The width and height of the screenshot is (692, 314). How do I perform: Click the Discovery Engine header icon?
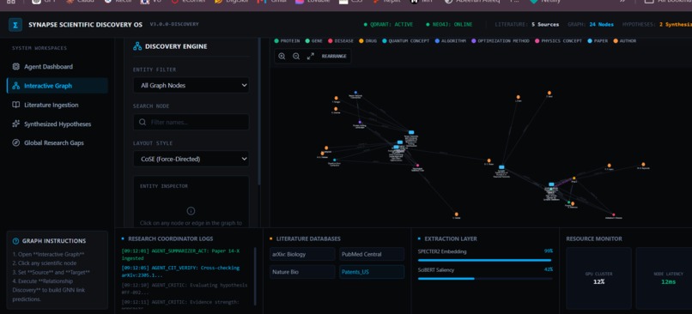tap(137, 46)
